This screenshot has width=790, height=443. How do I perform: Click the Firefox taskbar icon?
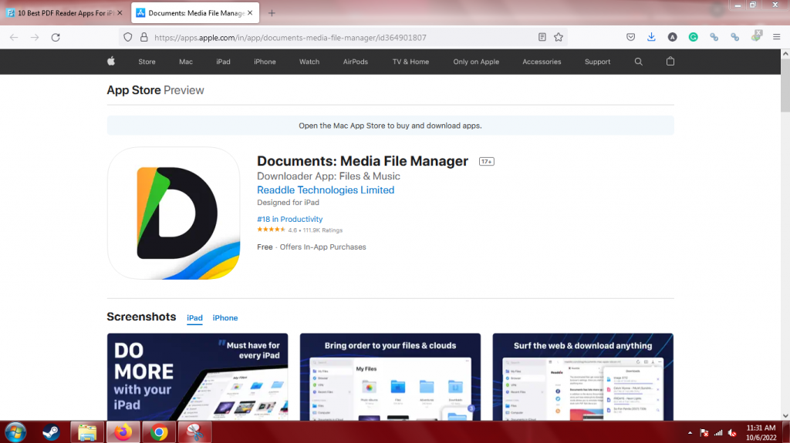123,432
